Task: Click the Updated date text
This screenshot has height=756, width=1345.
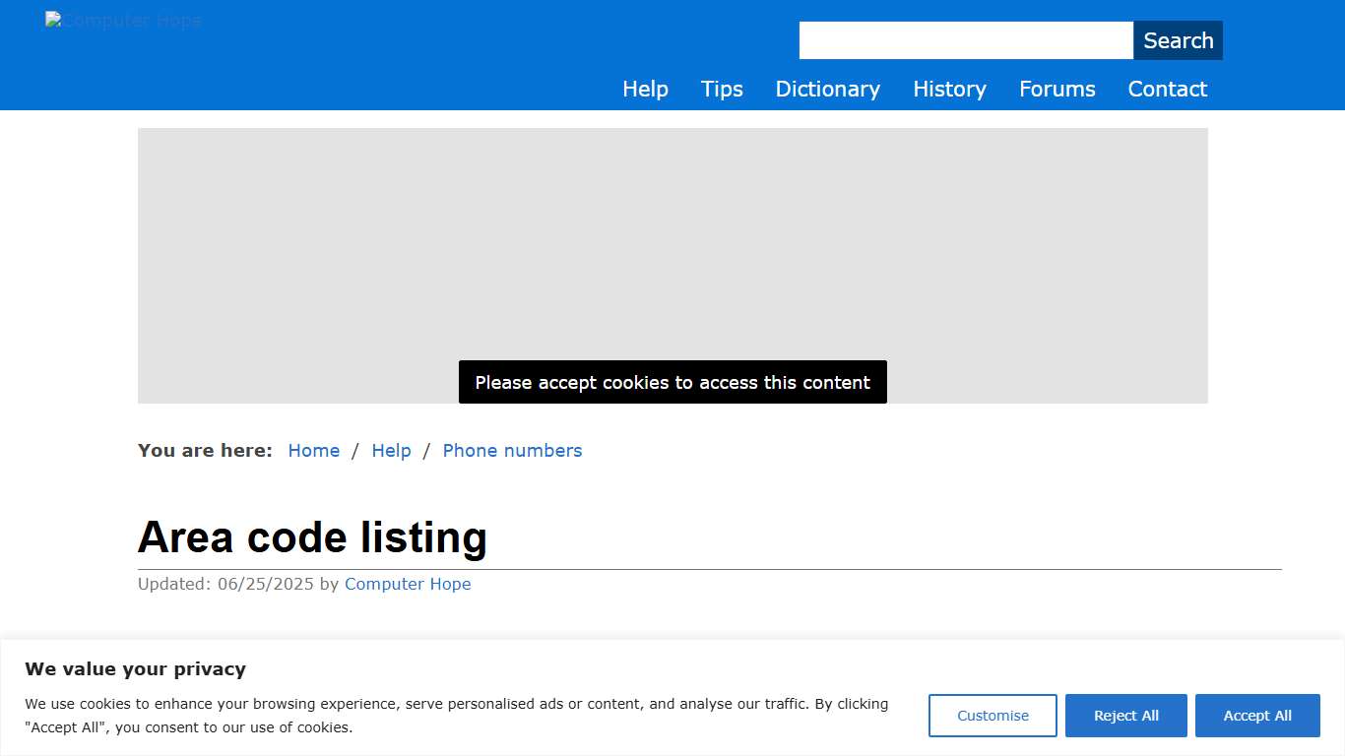Action: [x=236, y=584]
